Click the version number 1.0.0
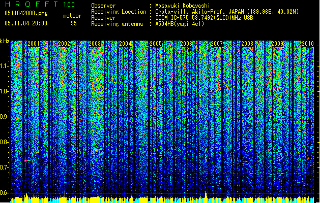Viewport: 320px width, 203px height. click(x=69, y=5)
